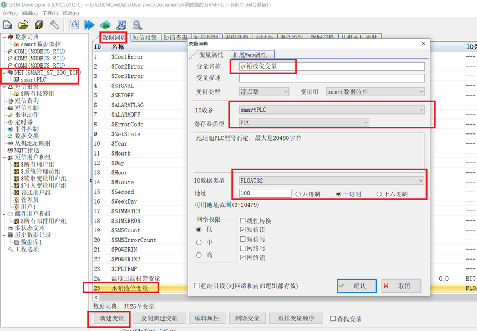Select the 从机地址映射 tree item icon
Screen dimensions: 477x331
(11, 143)
